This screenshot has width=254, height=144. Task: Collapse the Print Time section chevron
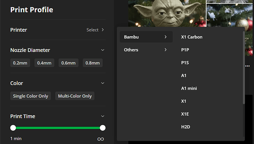103,116
